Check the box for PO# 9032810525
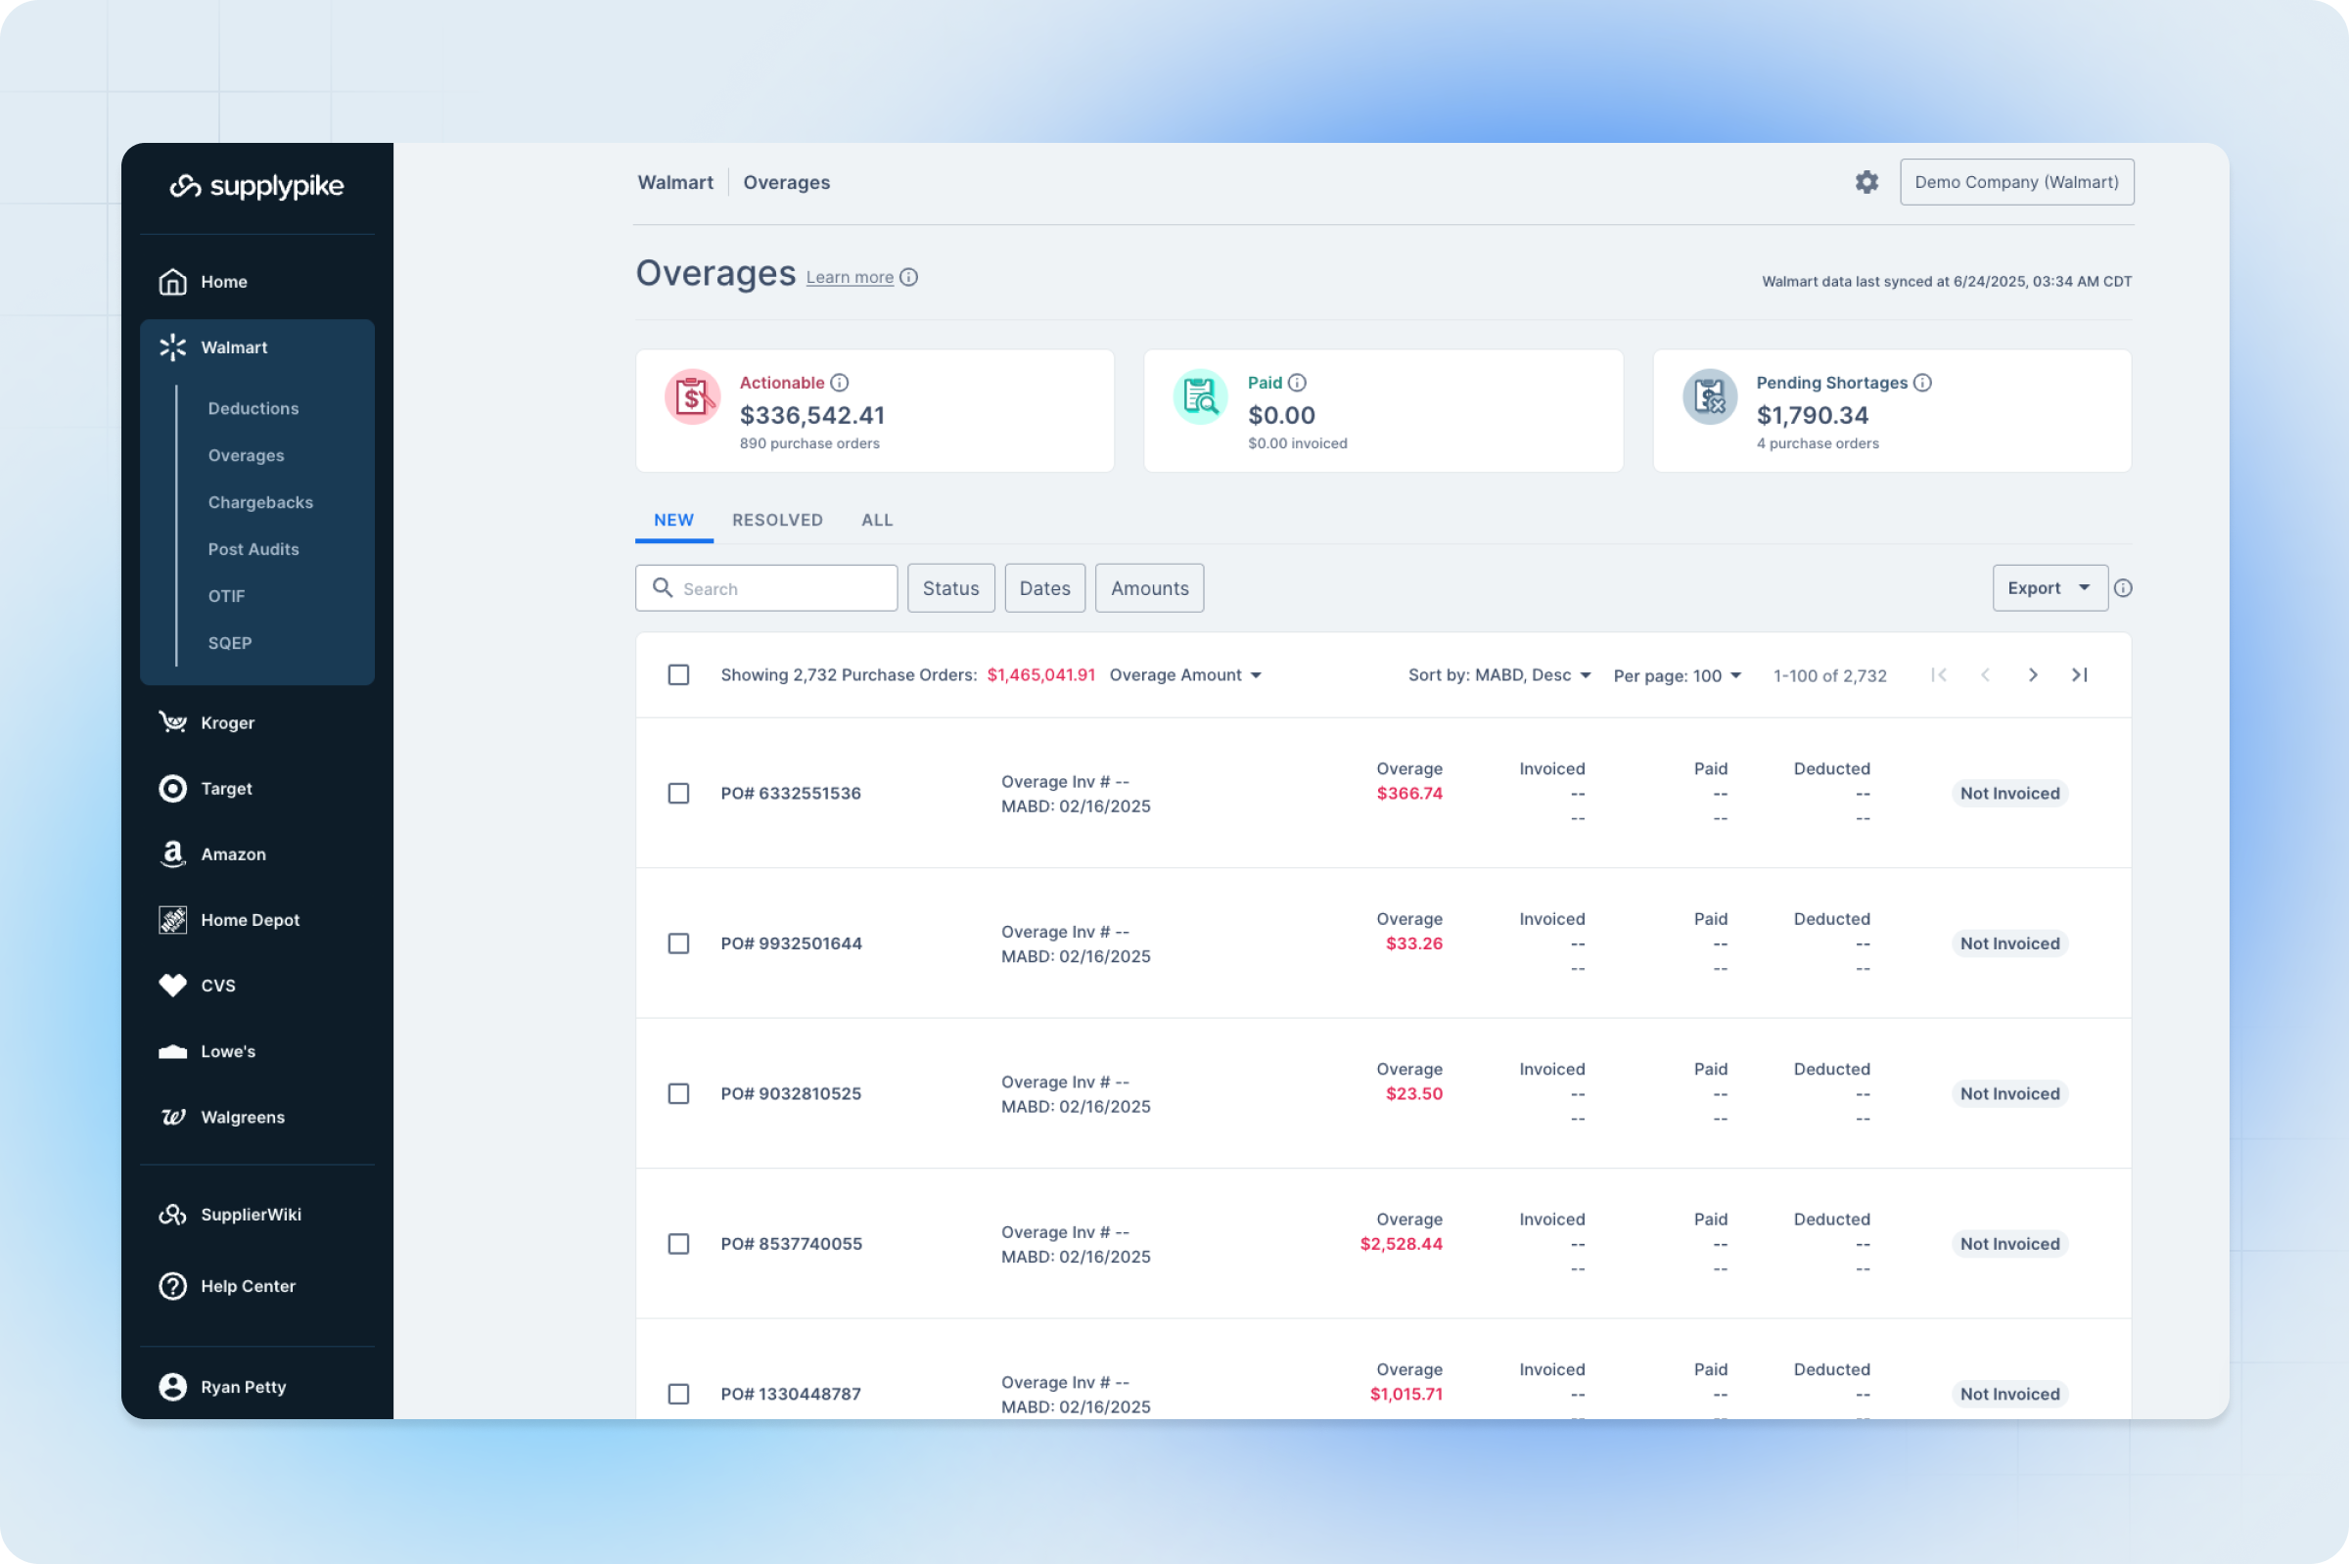Viewport: 2349px width, 1564px height. pyautogui.click(x=678, y=1094)
